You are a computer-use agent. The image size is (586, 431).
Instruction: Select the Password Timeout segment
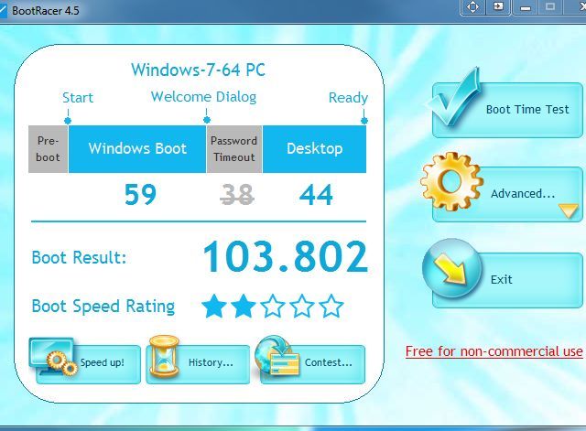click(x=234, y=149)
